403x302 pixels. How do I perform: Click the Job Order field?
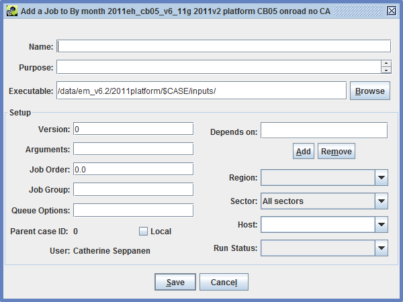(133, 169)
